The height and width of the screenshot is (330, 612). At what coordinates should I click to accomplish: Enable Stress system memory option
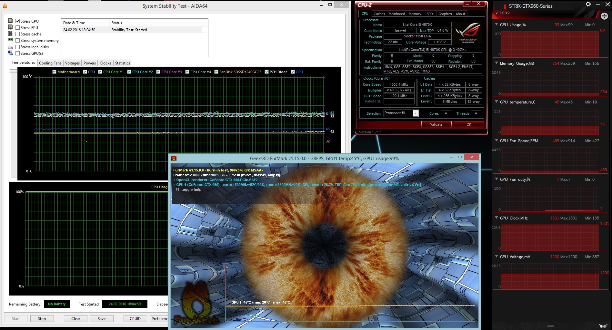[x=18, y=41]
